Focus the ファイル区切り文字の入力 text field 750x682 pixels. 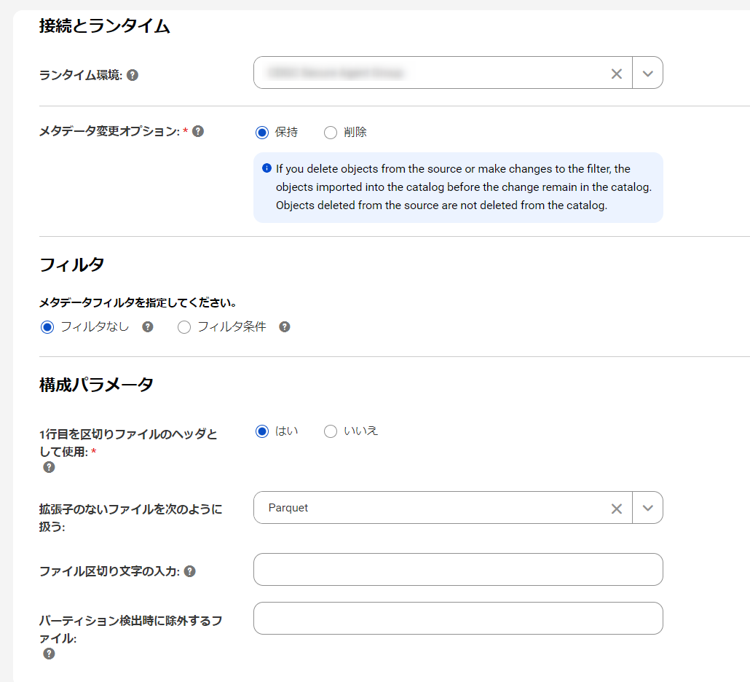[458, 570]
